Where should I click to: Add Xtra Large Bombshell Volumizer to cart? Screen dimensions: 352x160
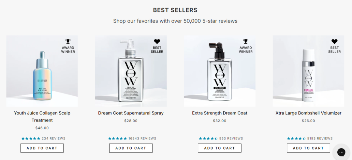308,148
